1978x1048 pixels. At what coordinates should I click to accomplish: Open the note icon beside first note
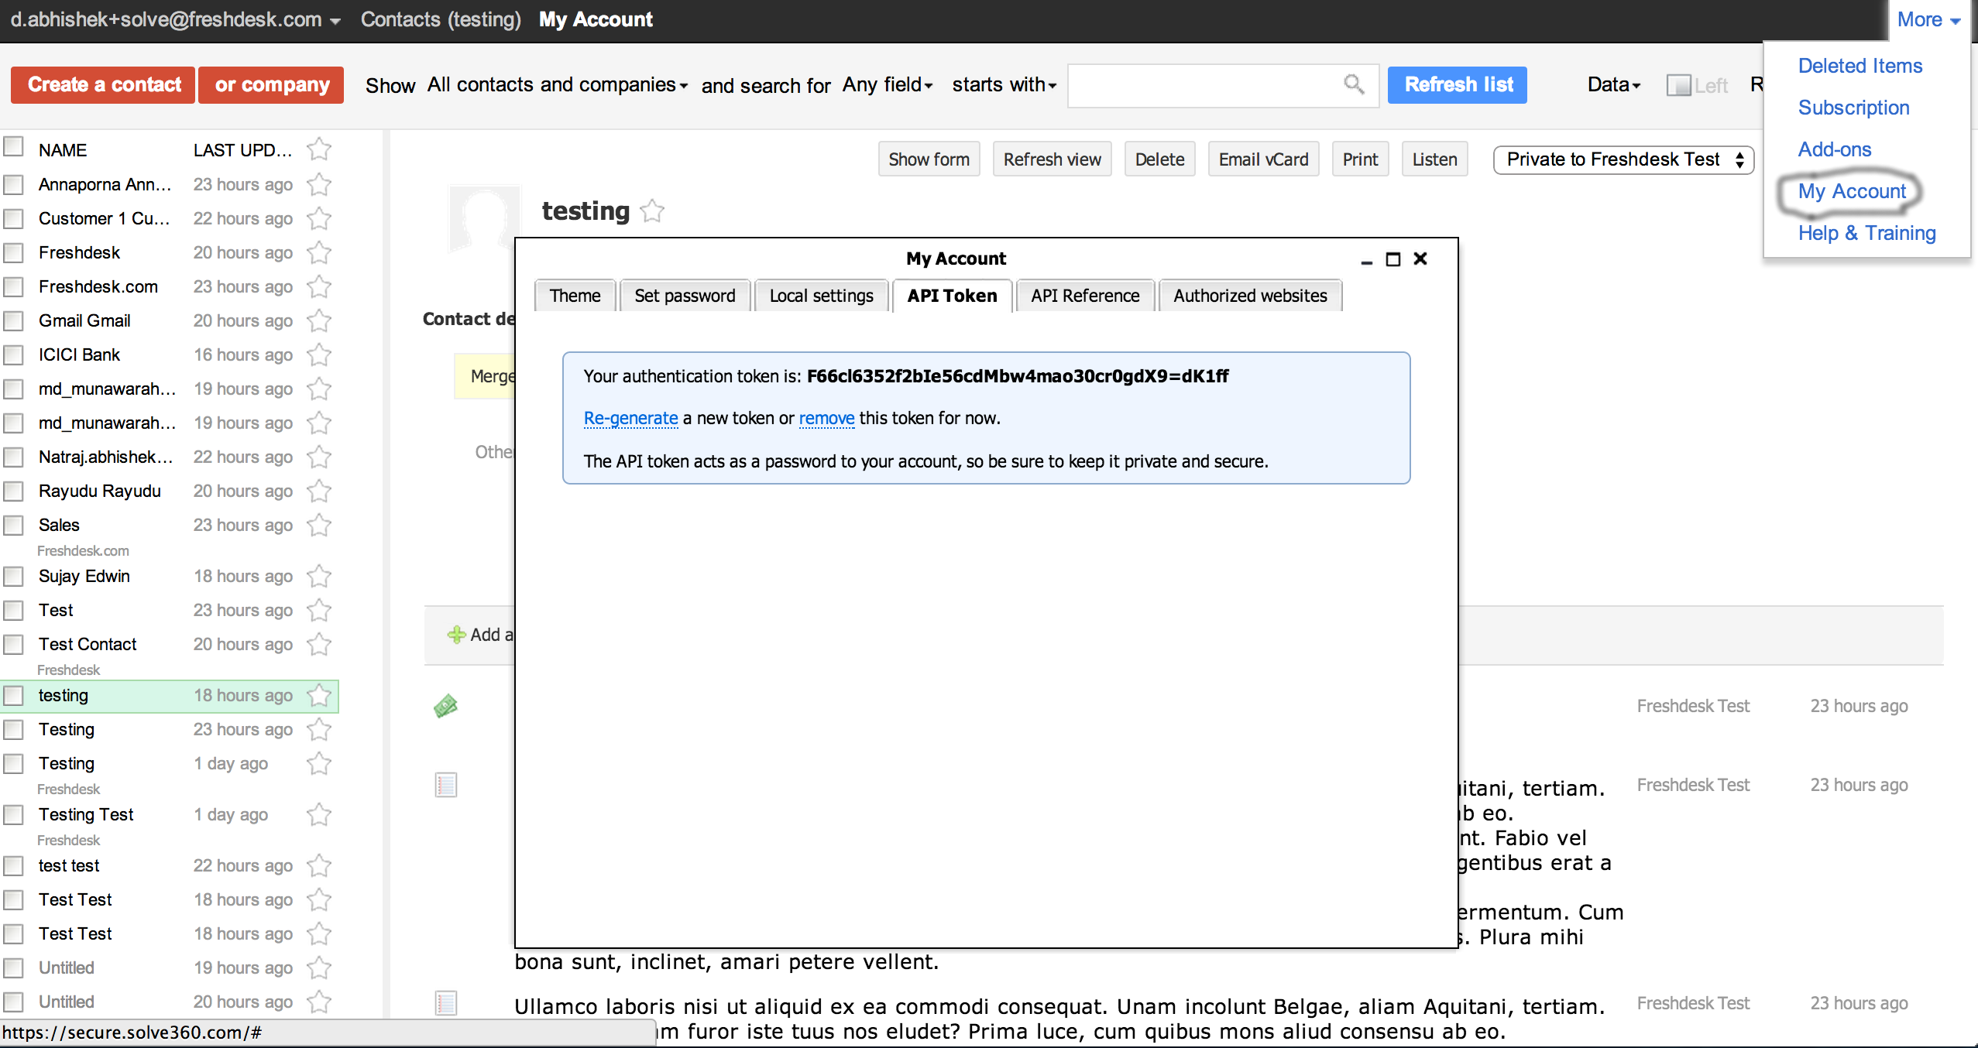[446, 785]
